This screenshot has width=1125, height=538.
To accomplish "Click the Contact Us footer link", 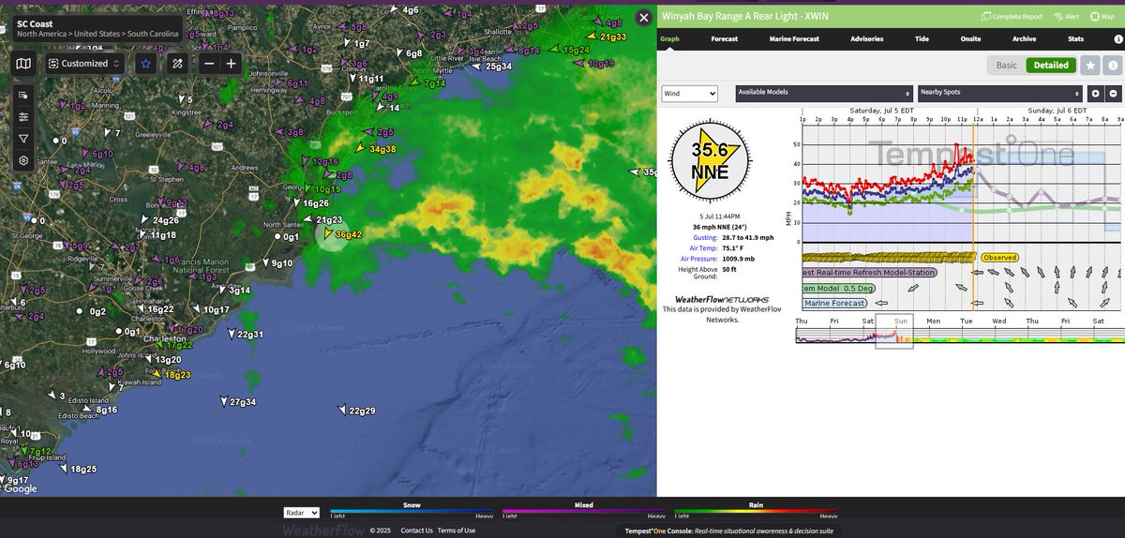I will coord(416,531).
